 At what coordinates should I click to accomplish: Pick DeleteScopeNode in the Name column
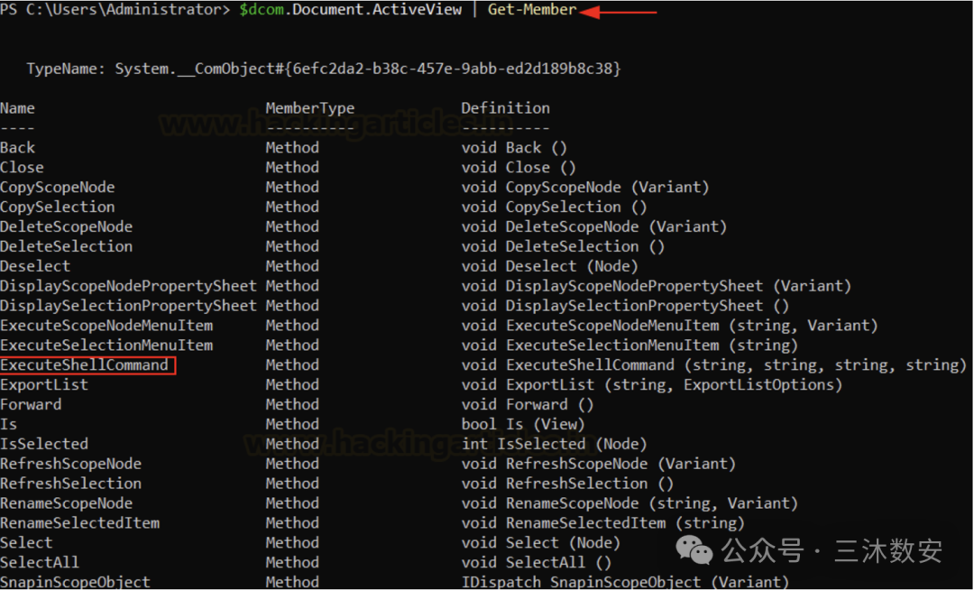click(66, 226)
